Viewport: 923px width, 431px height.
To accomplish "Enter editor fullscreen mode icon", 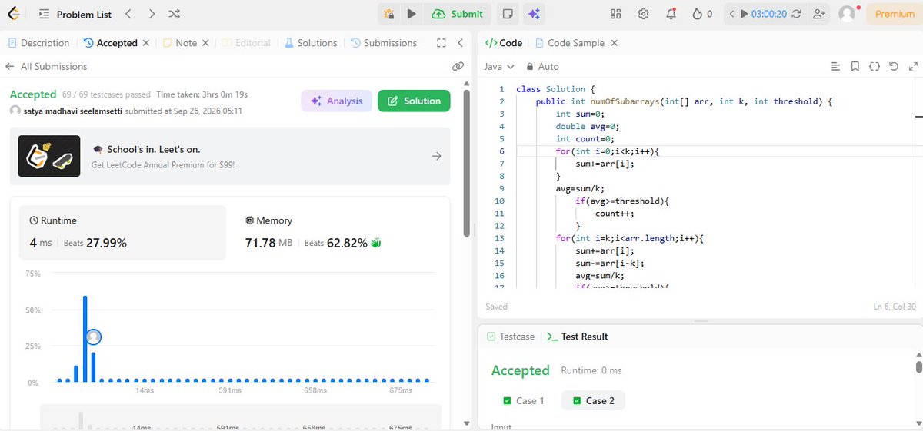I will (911, 67).
